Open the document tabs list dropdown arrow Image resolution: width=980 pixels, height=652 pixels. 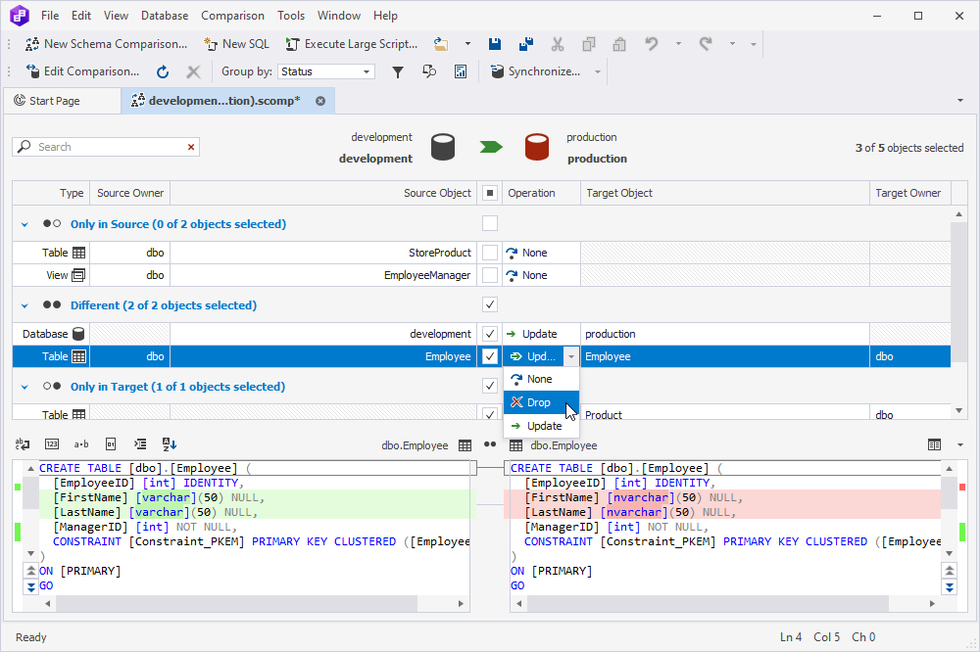pos(960,101)
